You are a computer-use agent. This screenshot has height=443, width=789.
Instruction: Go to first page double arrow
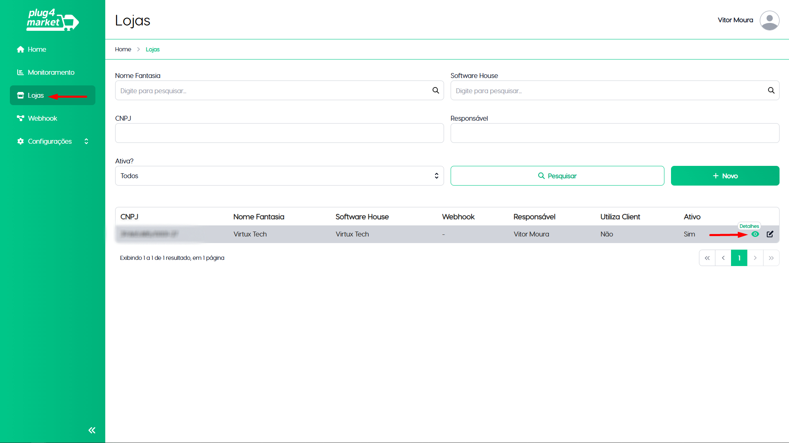tap(707, 258)
